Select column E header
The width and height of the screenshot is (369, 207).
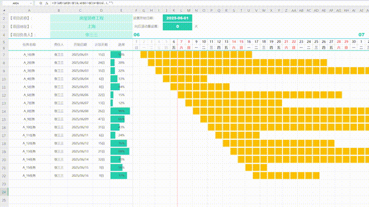121,11
